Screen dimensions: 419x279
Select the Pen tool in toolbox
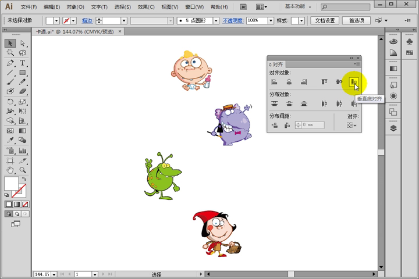(10, 63)
